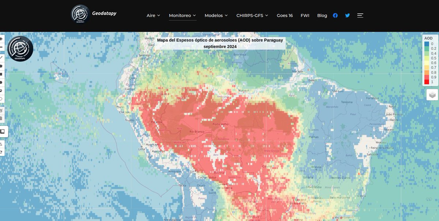Open the map layers control
The height and width of the screenshot is (221, 439).
(x=432, y=95)
